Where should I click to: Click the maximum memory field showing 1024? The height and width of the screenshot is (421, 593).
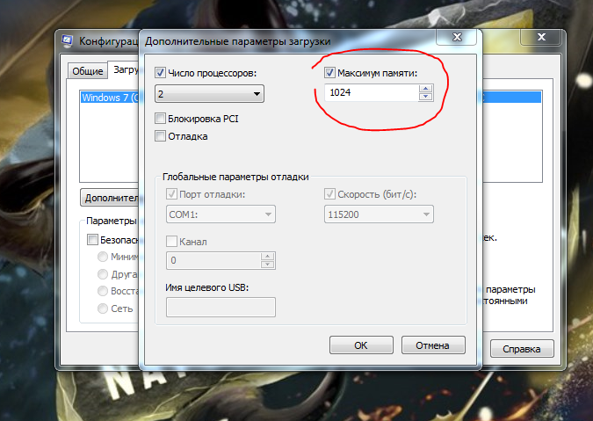coord(372,92)
